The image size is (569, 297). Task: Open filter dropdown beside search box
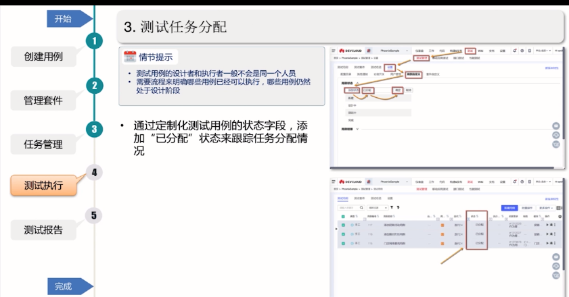coord(378,207)
